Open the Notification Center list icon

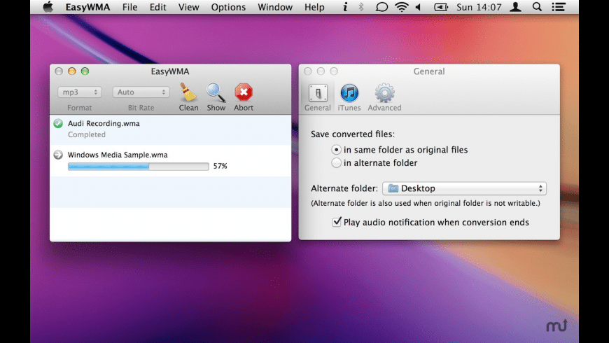[x=559, y=7]
